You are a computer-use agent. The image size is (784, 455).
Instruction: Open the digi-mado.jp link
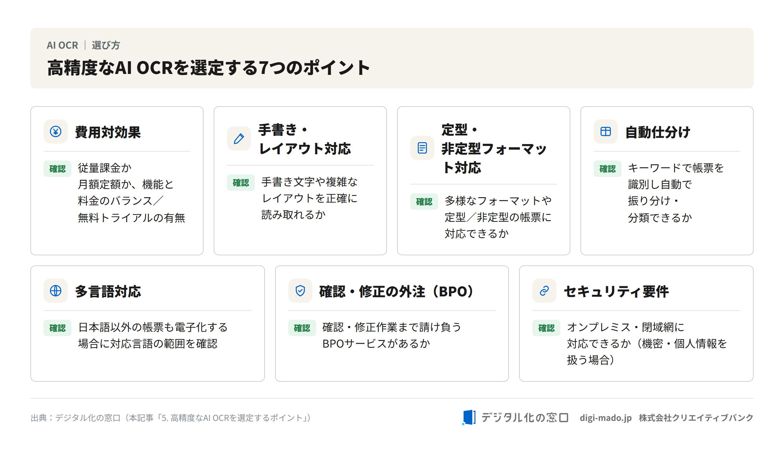(x=606, y=418)
